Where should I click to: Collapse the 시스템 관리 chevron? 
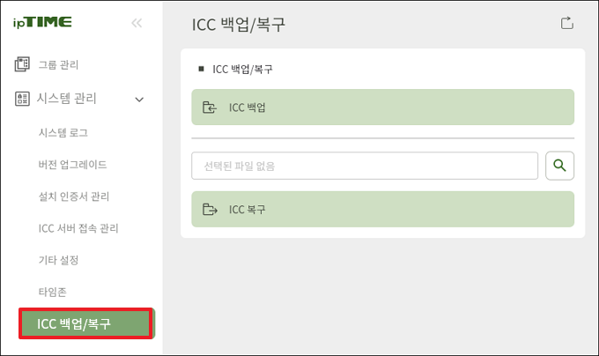[139, 100]
